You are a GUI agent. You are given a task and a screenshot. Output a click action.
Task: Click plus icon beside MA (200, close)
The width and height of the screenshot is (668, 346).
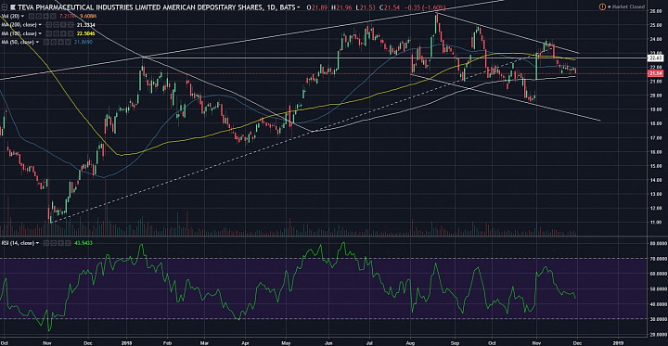pos(63,25)
